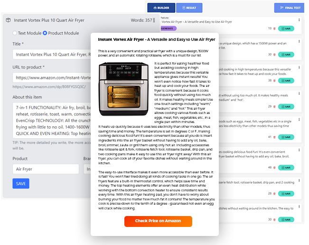This screenshot has width=309, height=245.
Task: Save the 38-word 'high temperatures' snippet
Action: pyautogui.click(x=286, y=81)
